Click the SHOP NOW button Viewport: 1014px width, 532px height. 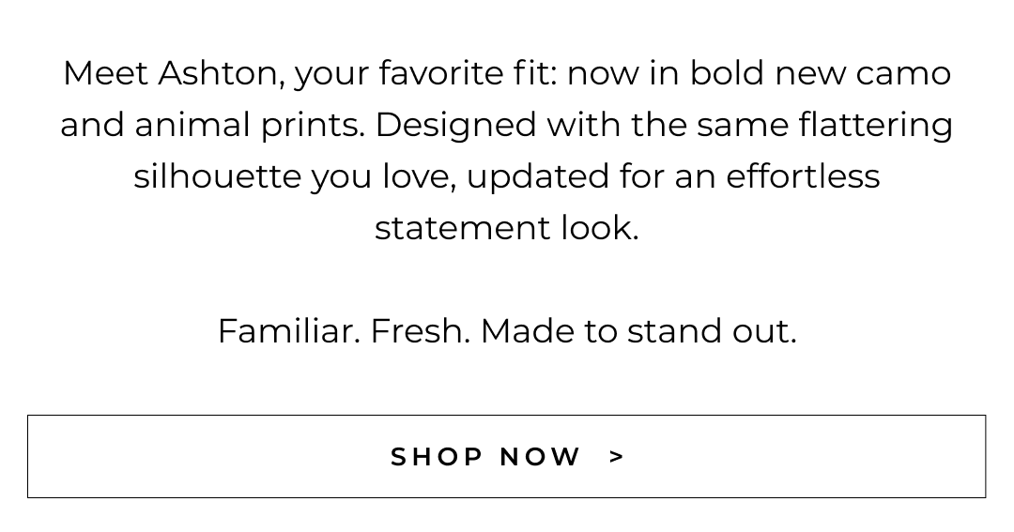pyautogui.click(x=506, y=456)
